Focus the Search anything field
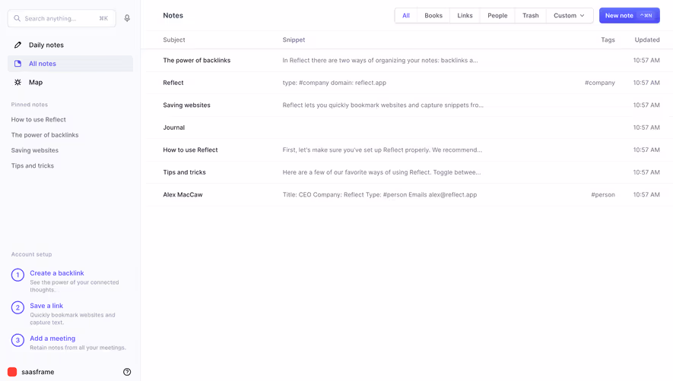 (x=62, y=18)
